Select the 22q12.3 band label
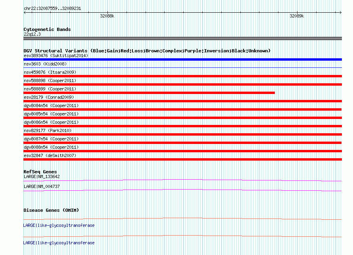 point(32,34)
